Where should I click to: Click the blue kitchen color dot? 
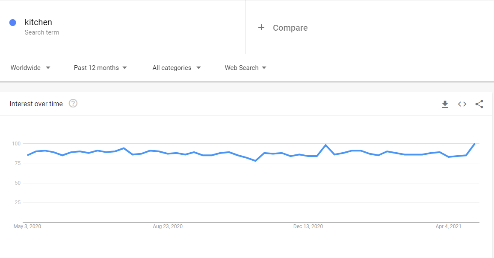13,23
